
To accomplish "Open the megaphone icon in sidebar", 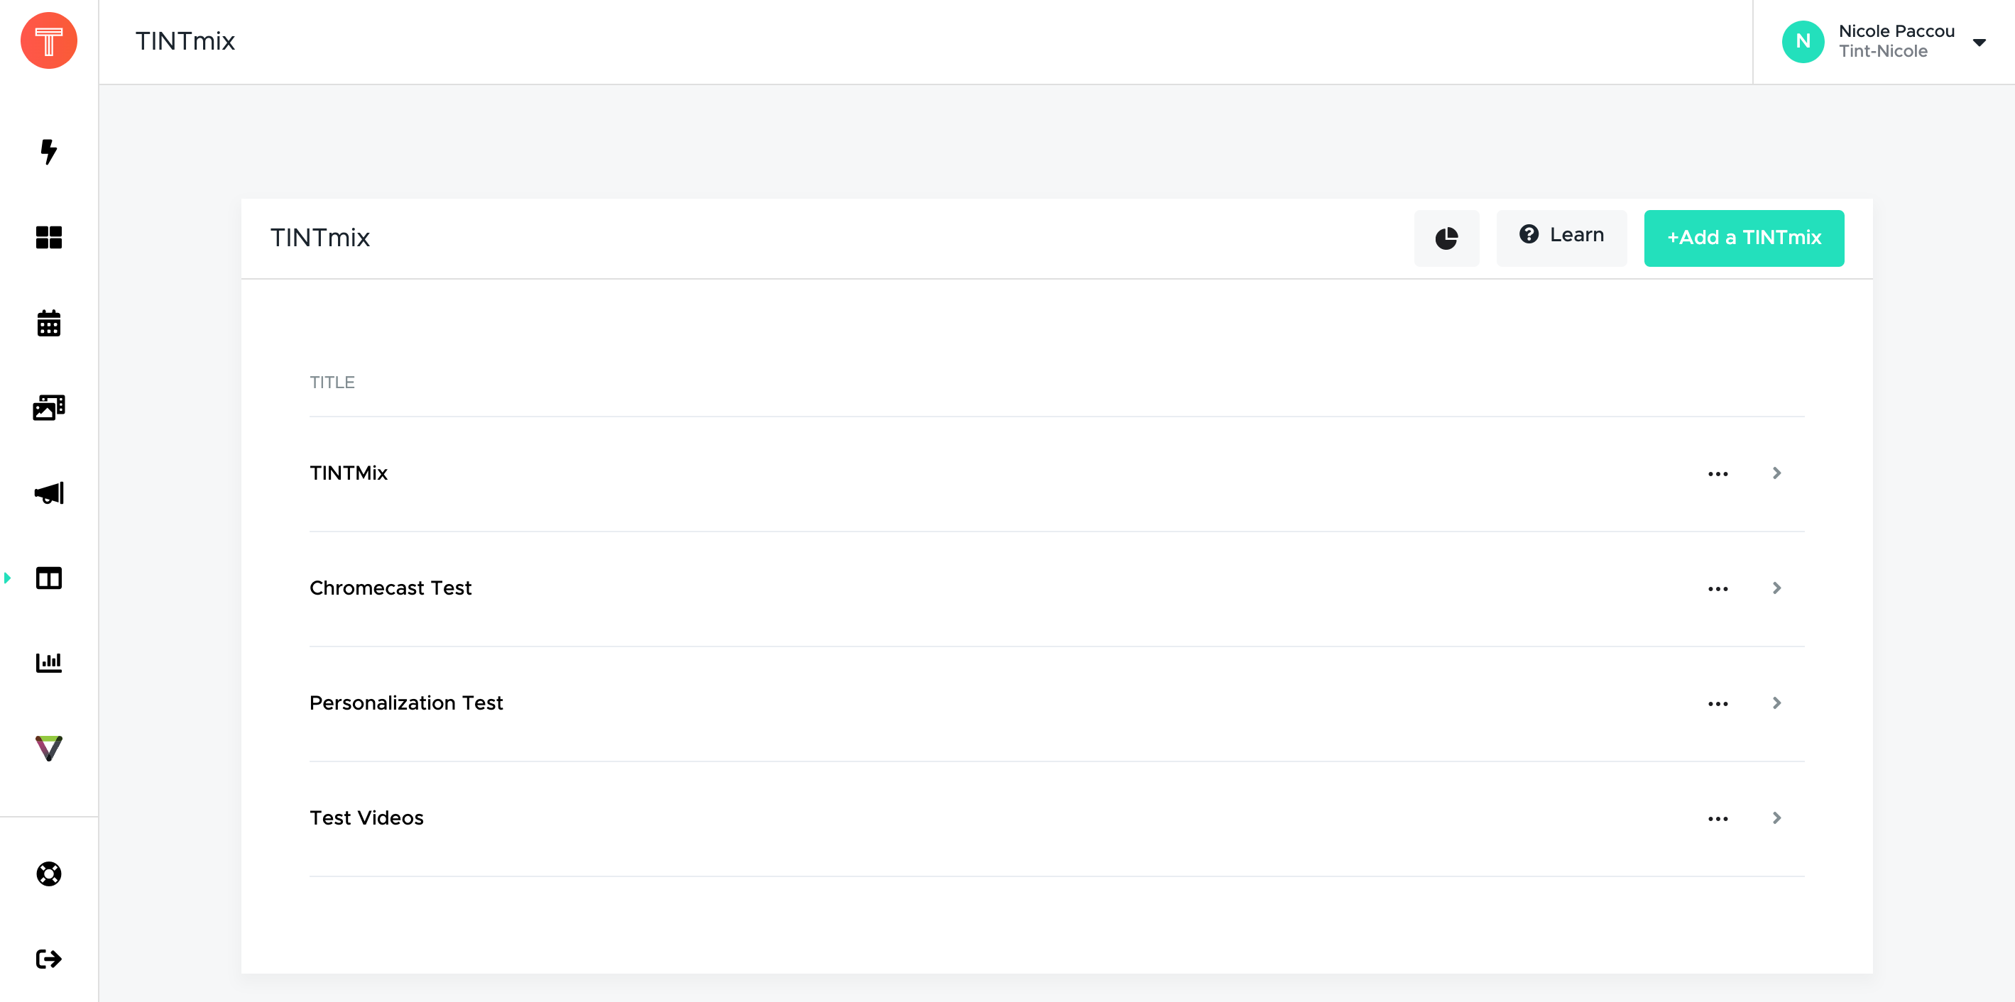I will click(48, 492).
